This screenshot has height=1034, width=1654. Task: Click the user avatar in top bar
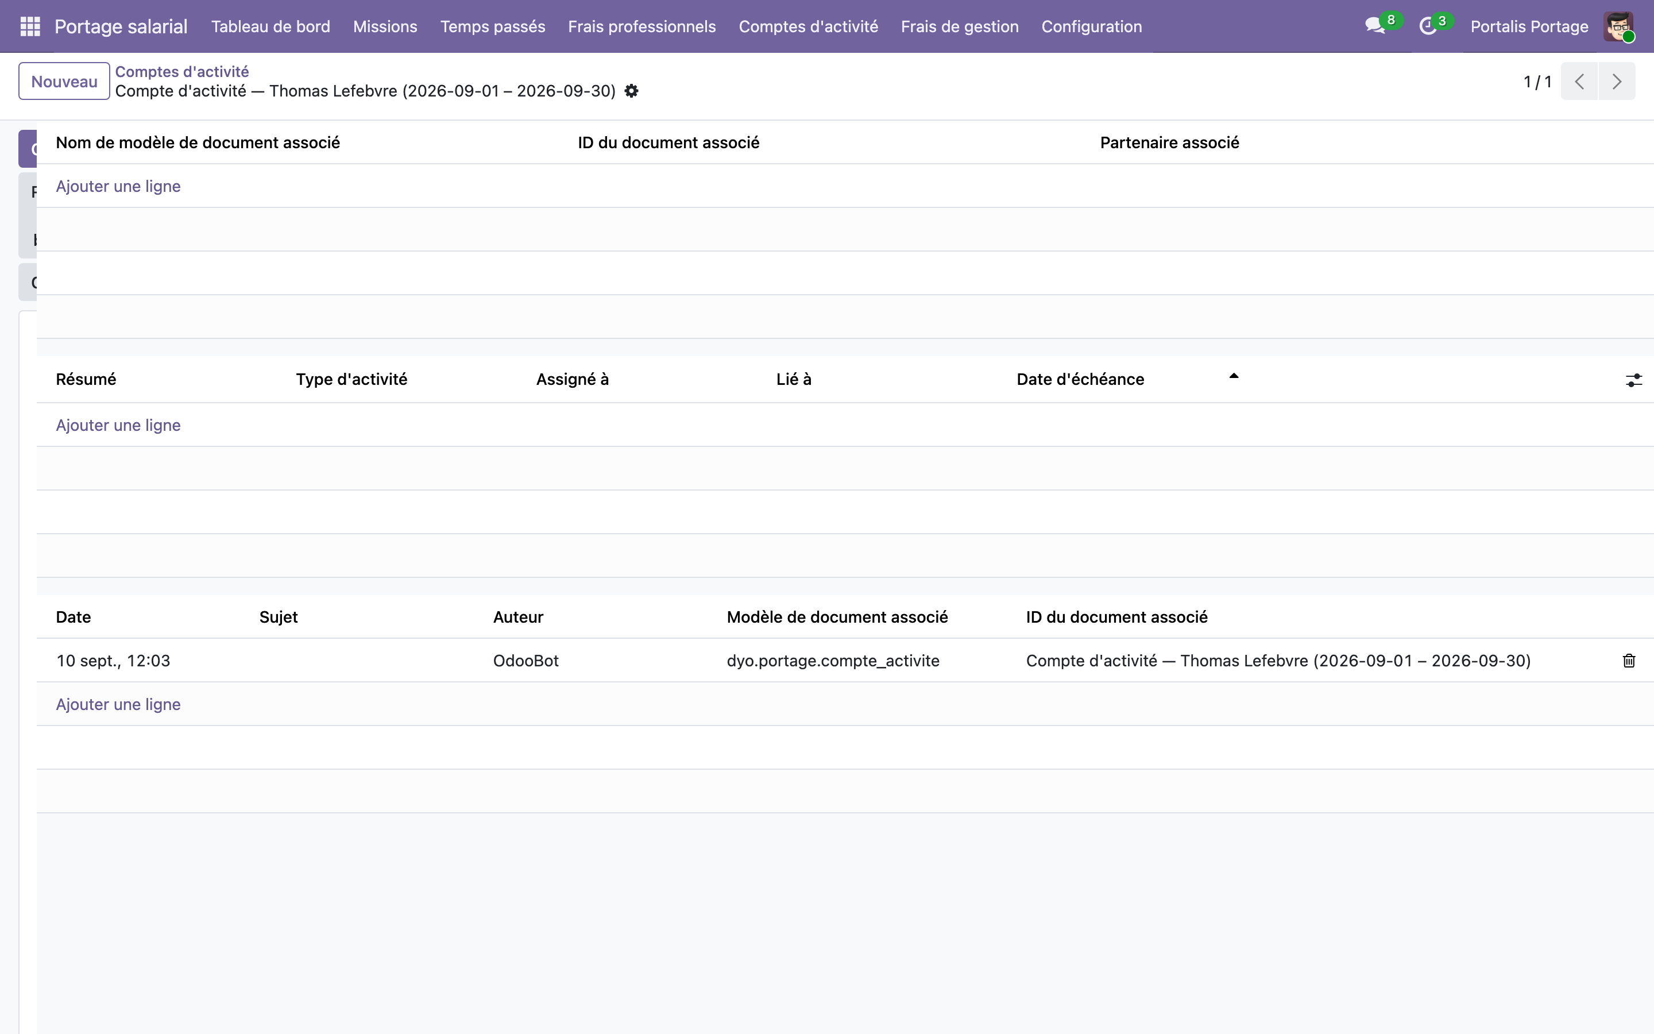(1618, 26)
